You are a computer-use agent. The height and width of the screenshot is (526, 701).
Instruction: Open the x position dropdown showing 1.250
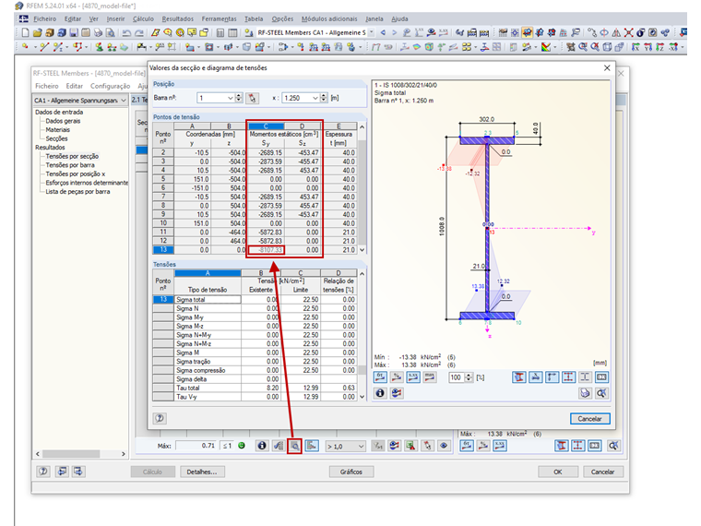pyautogui.click(x=315, y=98)
